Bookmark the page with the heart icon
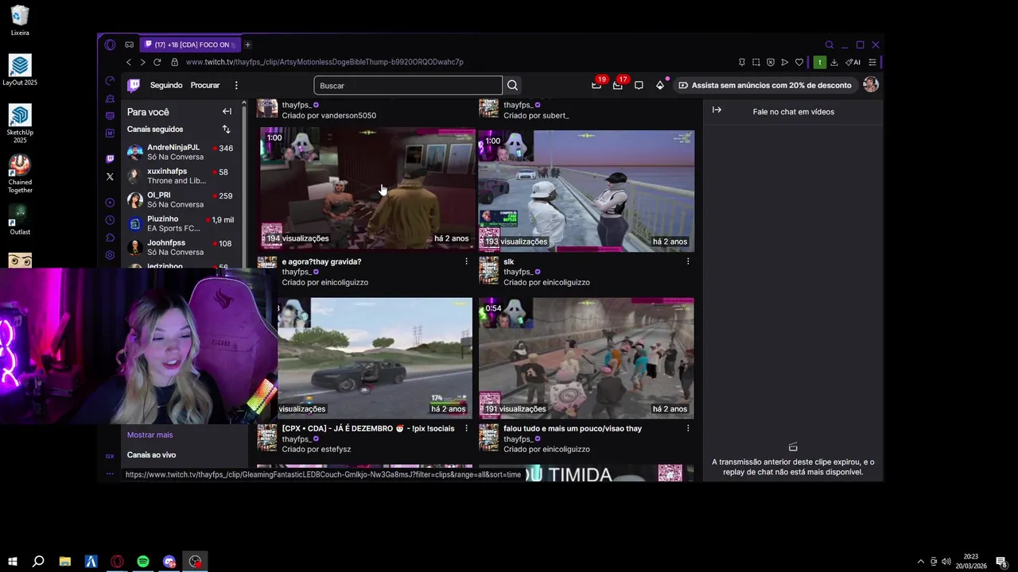Viewport: 1018px width, 572px height. click(799, 62)
